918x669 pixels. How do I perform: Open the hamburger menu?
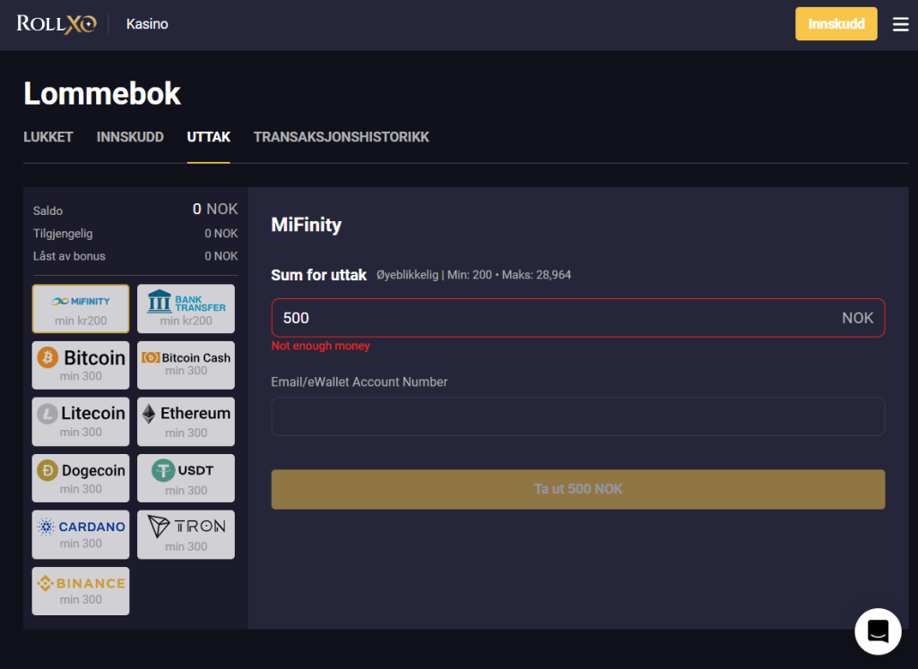click(x=900, y=24)
